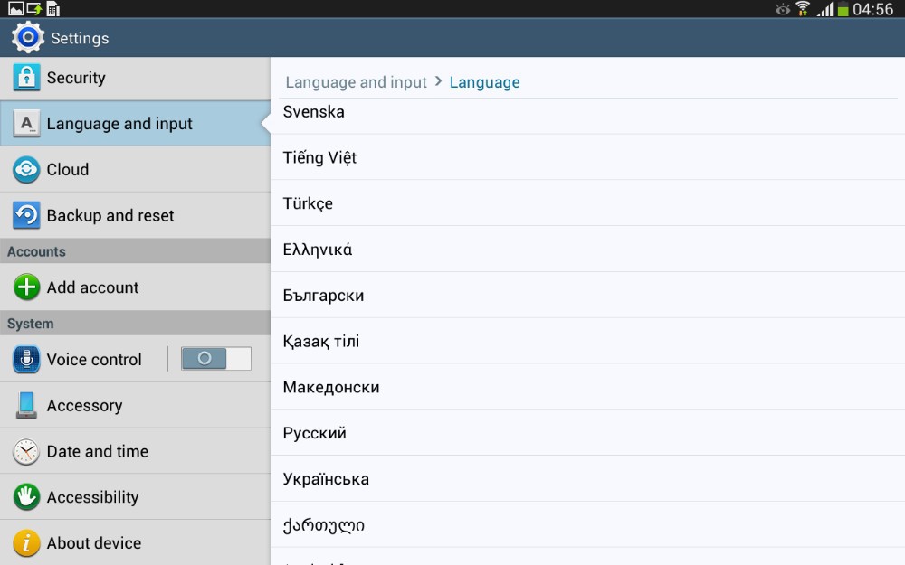This screenshot has height=565, width=905.
Task: Pick Ελληνικά from the list
Action: 317,250
